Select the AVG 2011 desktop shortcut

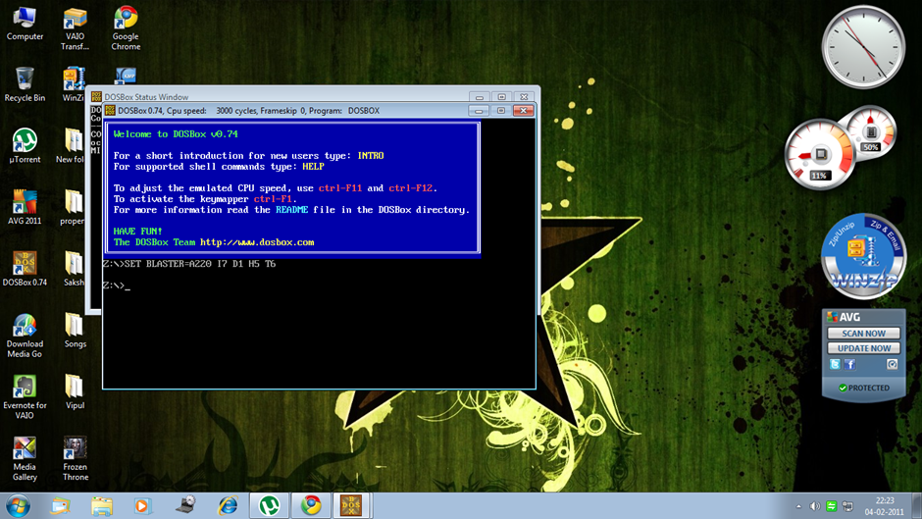[25, 207]
